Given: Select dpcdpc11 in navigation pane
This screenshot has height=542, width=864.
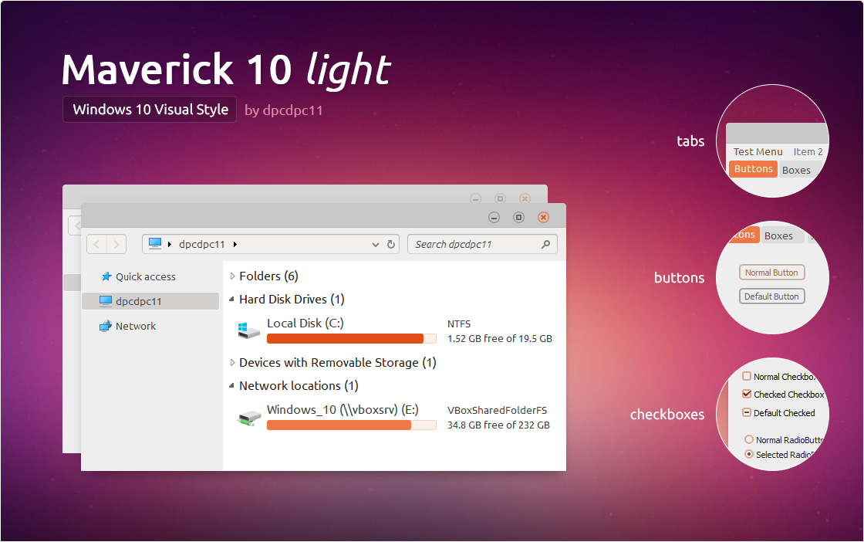Looking at the screenshot, I should tap(150, 301).
